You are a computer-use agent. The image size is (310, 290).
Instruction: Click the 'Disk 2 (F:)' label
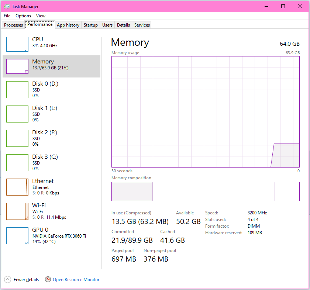(45, 132)
